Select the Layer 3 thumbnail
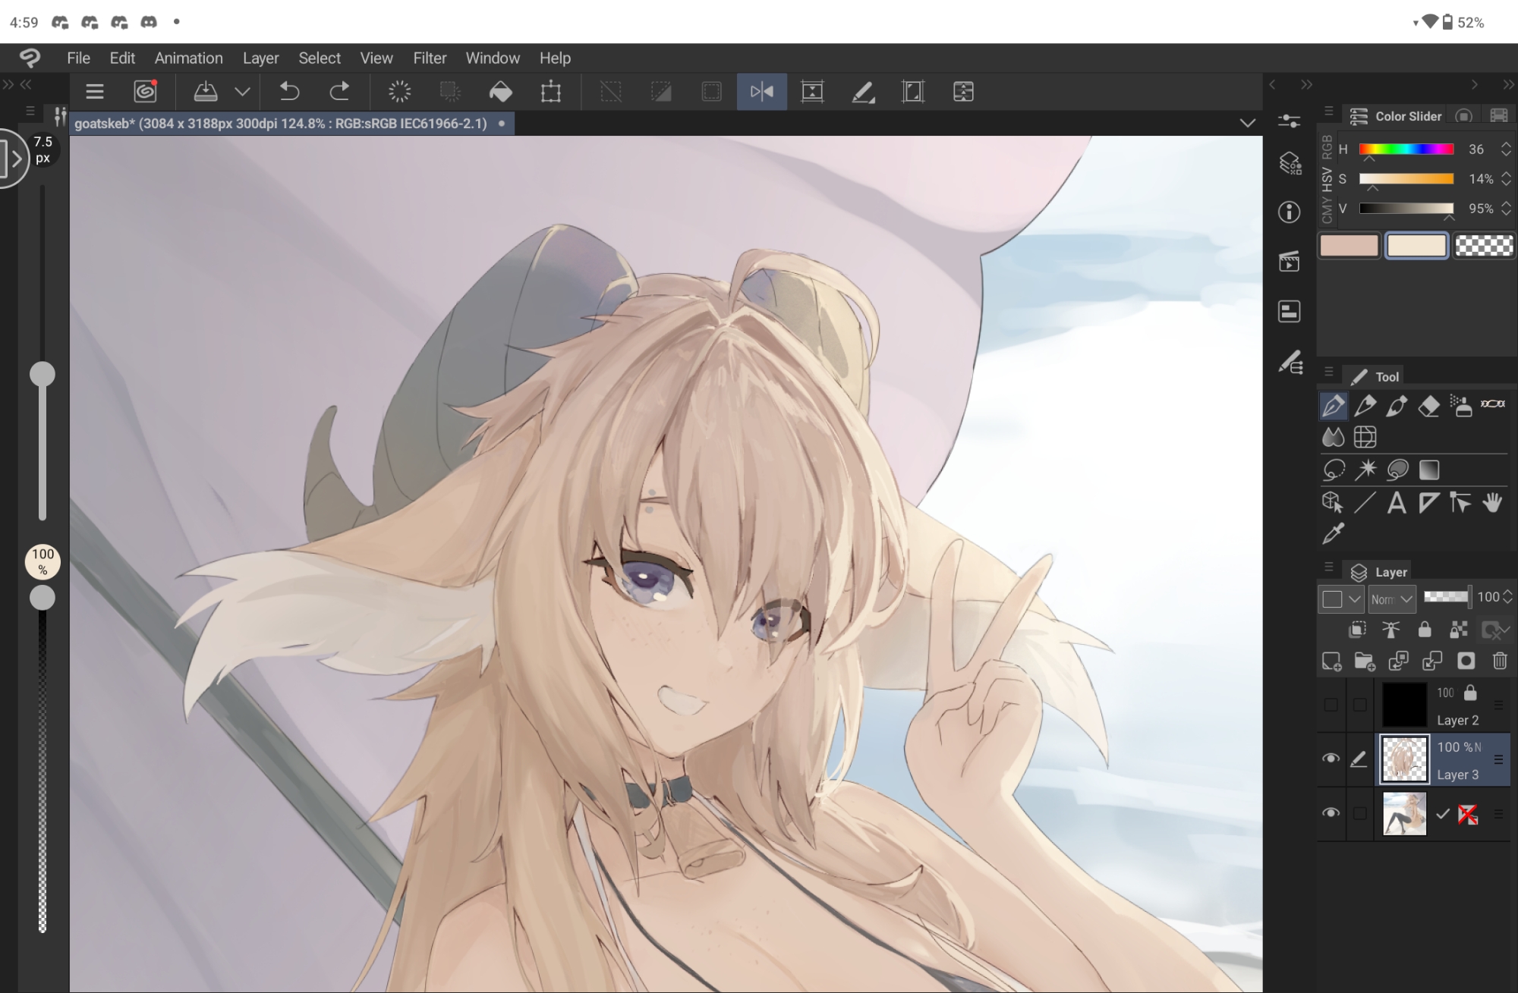1518x993 pixels. coord(1404,759)
